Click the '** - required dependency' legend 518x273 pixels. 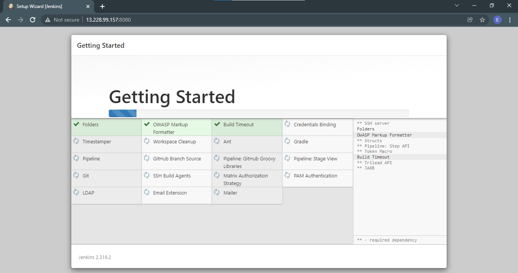tap(387, 240)
